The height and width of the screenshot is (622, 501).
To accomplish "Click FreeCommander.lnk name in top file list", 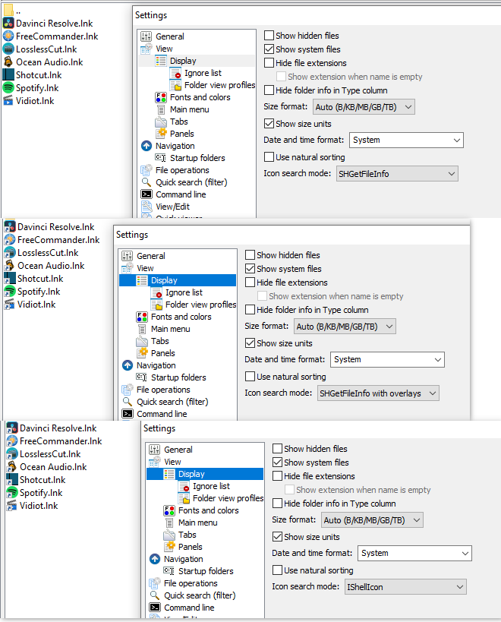I will [57, 36].
